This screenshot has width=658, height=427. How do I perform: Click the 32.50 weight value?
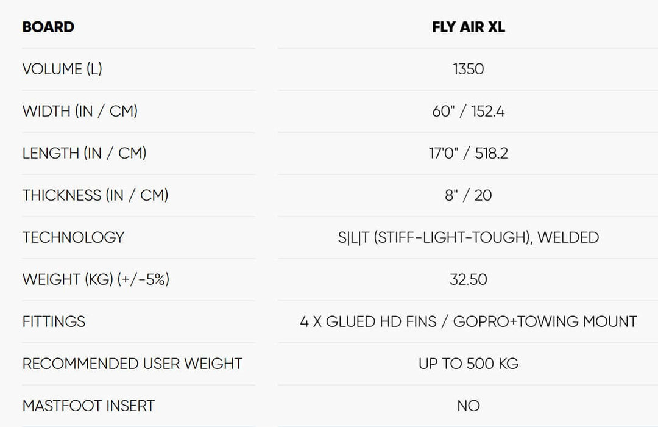click(x=468, y=279)
